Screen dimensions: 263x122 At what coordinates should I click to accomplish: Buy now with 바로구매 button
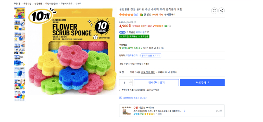(x=202, y=83)
